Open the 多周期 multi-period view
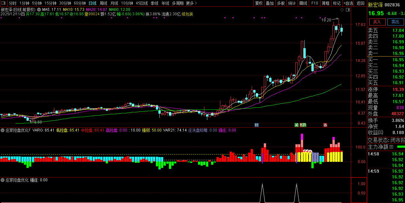Image resolution: width=405 pixels, height=203 pixels. tap(178, 3)
